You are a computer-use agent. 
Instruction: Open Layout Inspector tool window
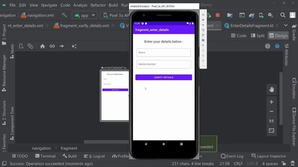coord(269,156)
